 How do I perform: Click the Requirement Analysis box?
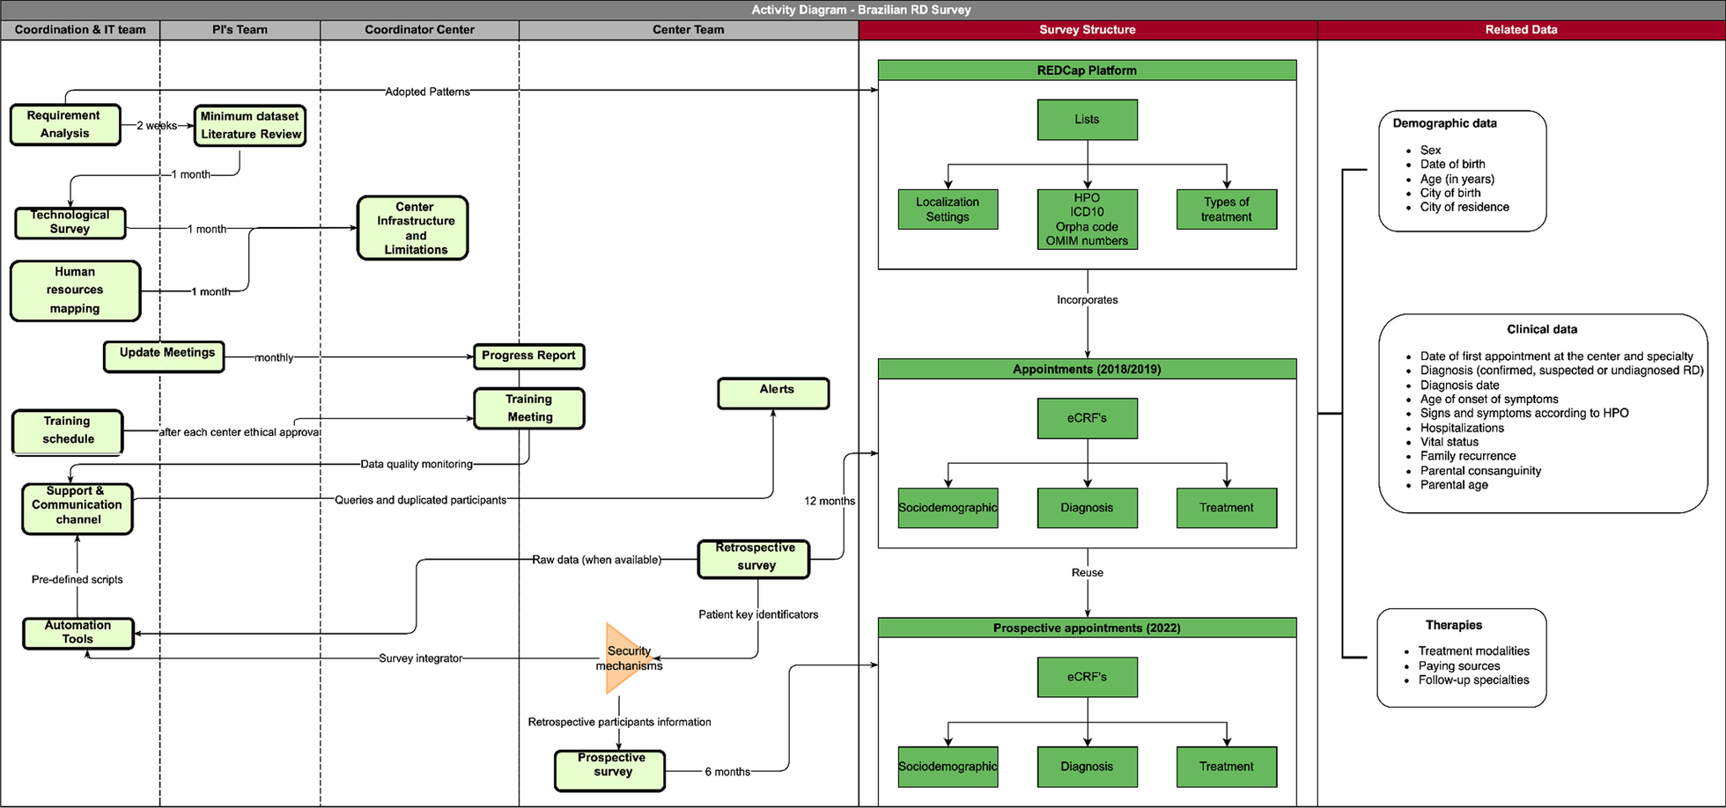[x=65, y=124]
